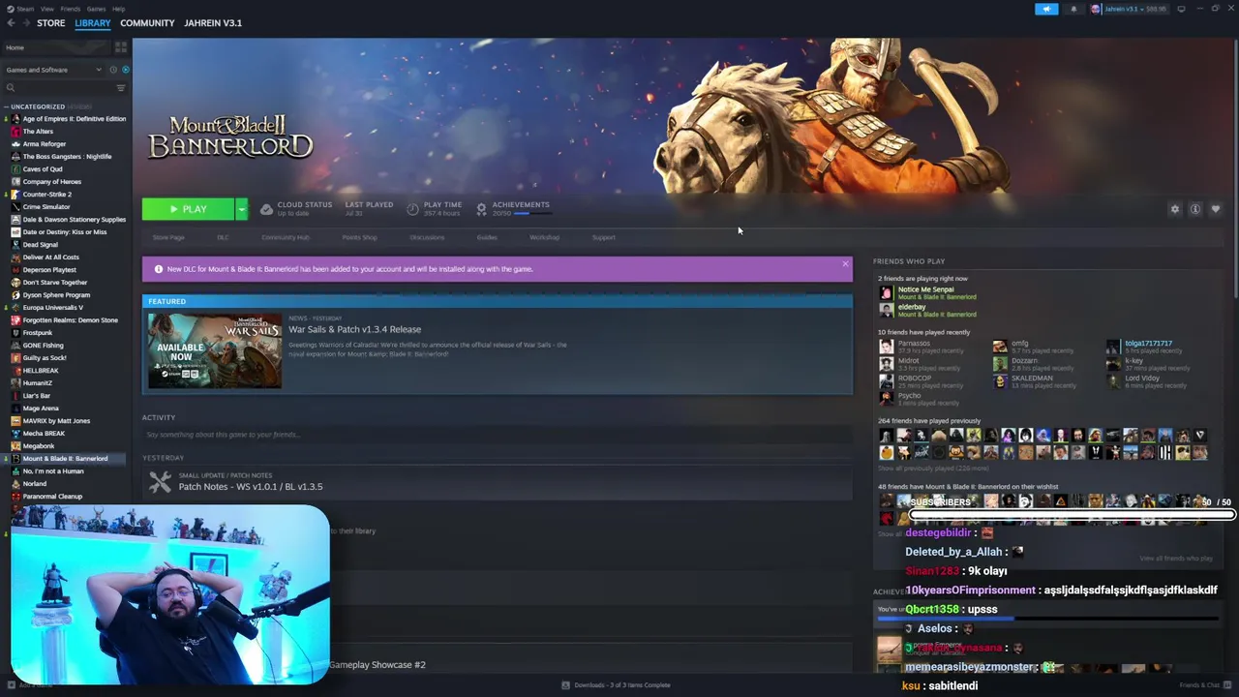Open the notifications bell
Image resolution: width=1239 pixels, height=697 pixels.
(1073, 9)
